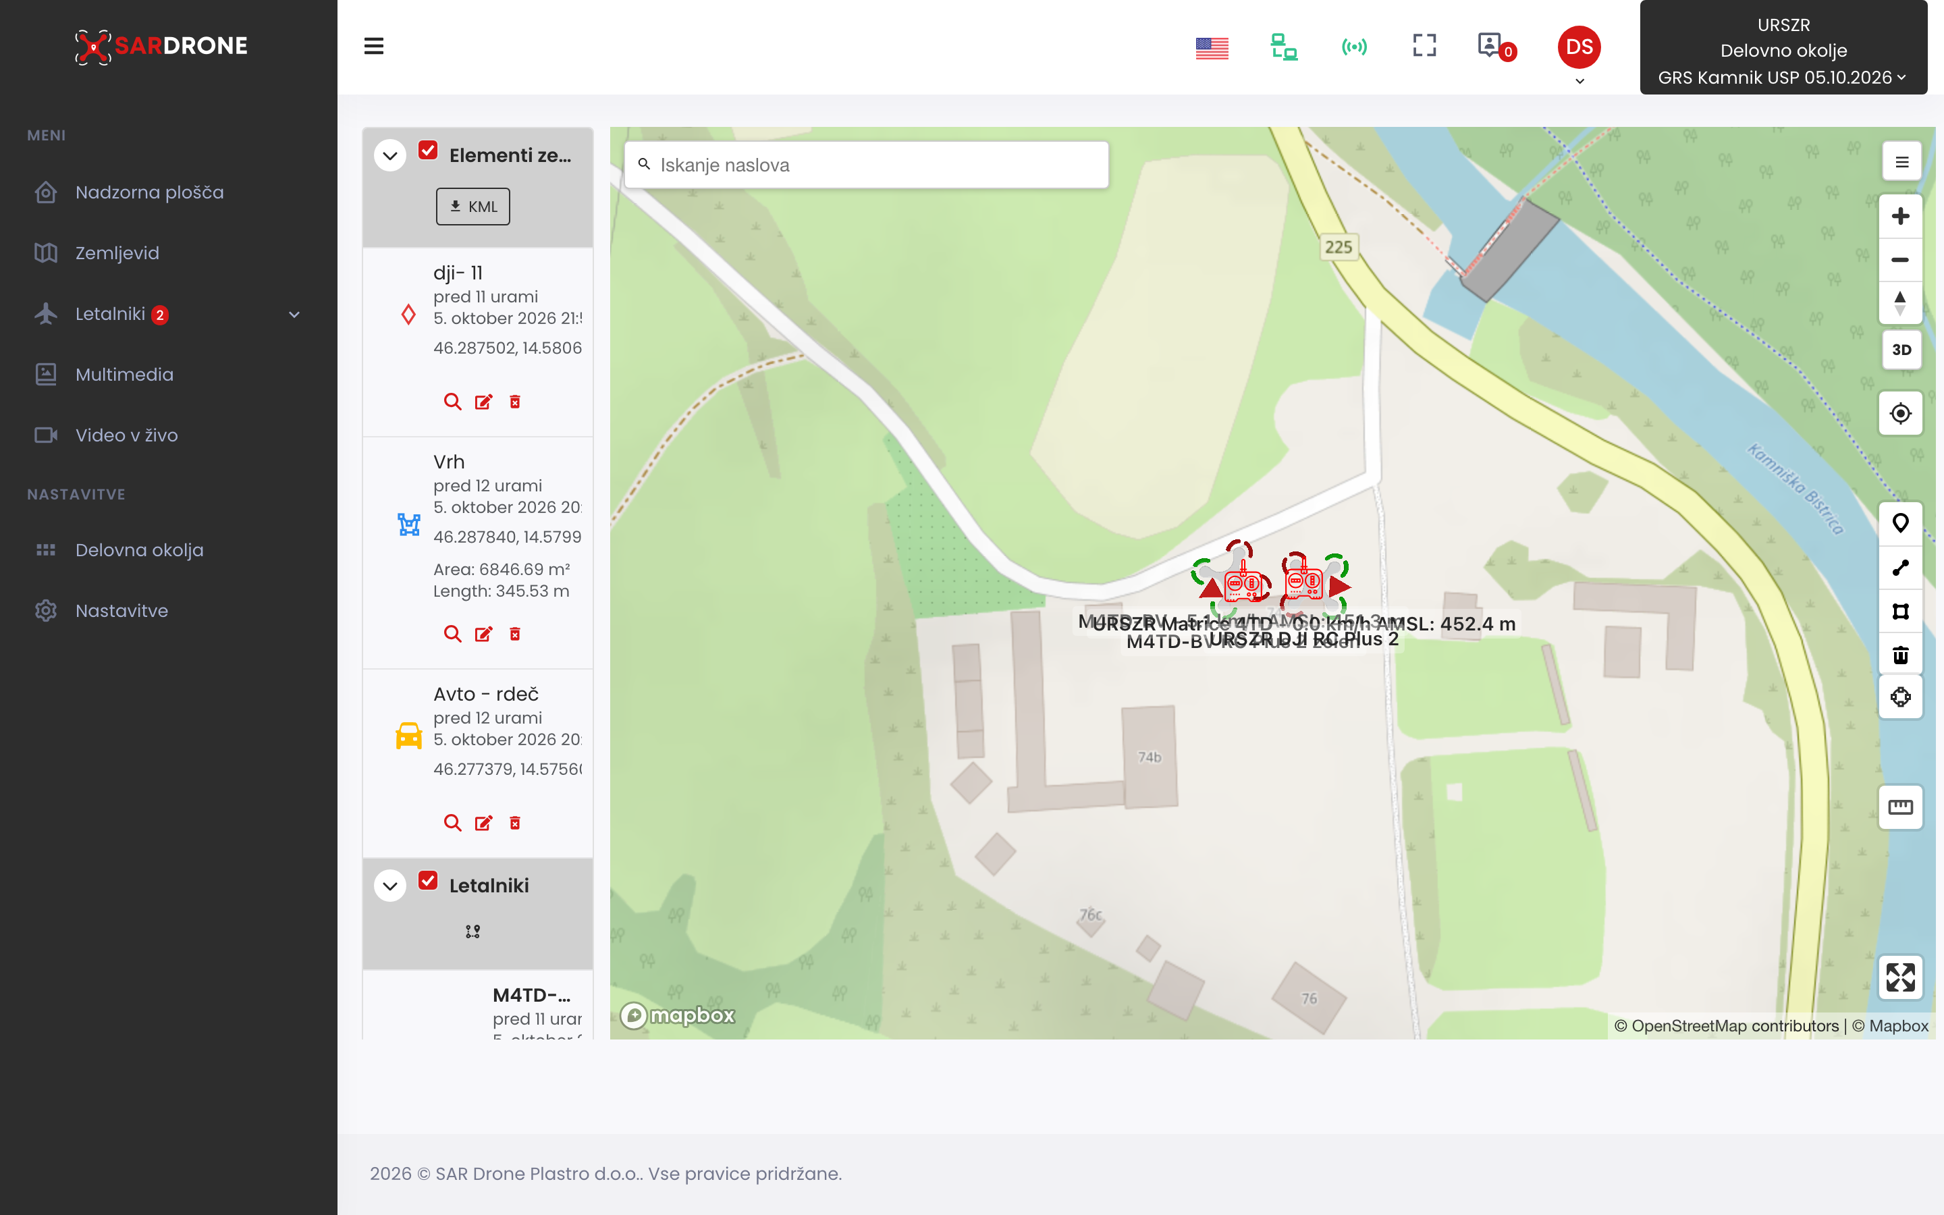Open Nastavitve settings page
The width and height of the screenshot is (1944, 1215).
122,611
